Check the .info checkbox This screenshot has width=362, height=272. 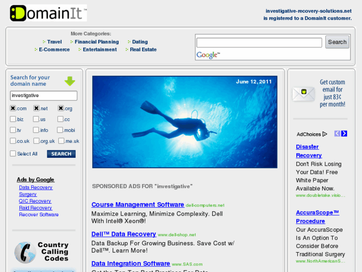coord(36,130)
